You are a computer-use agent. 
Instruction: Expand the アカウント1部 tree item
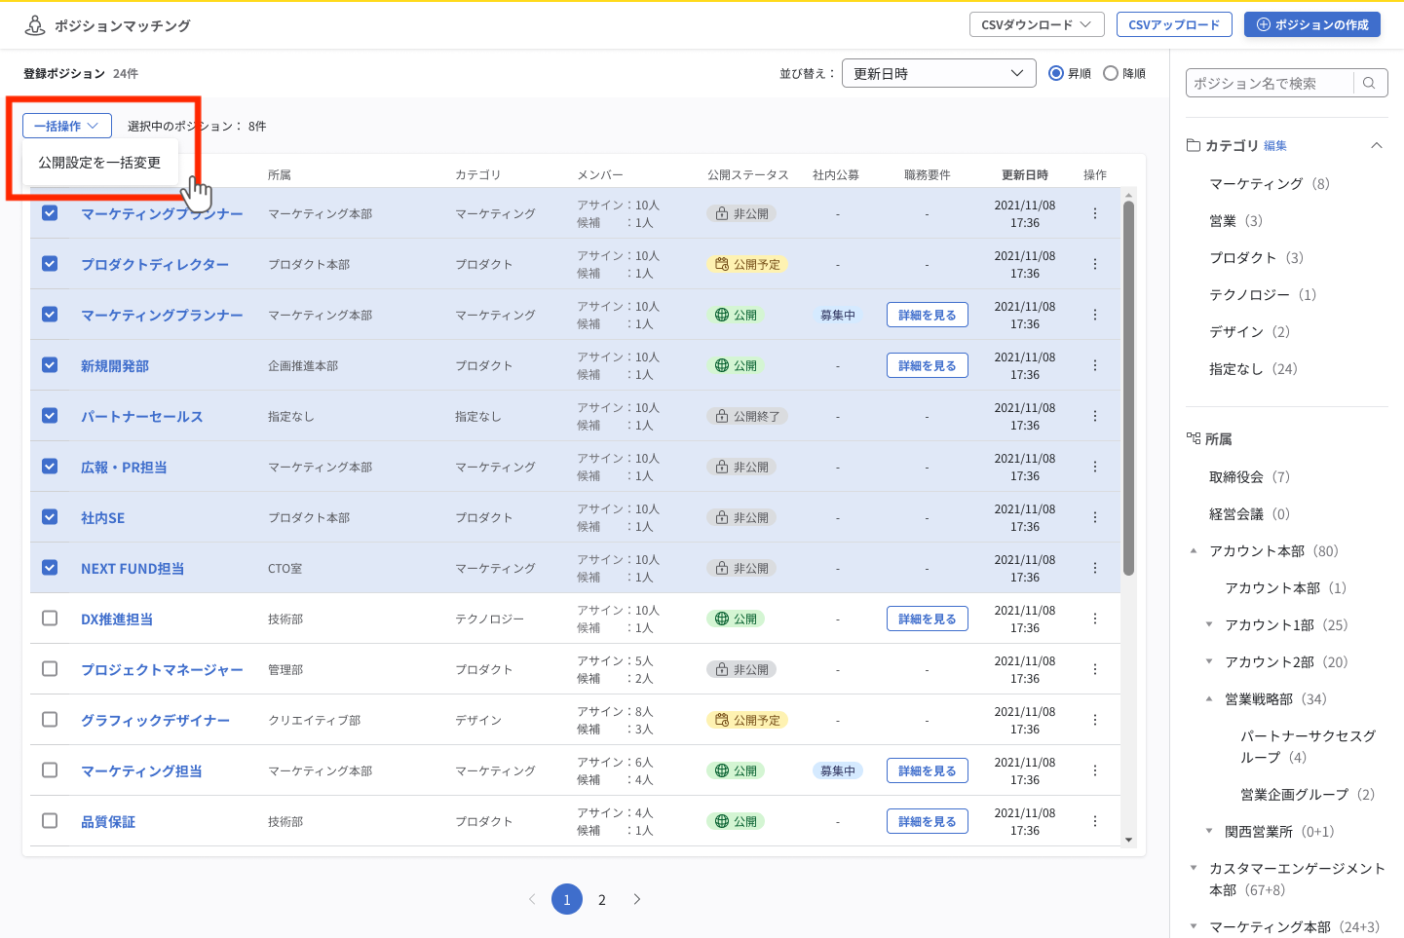[1209, 624]
